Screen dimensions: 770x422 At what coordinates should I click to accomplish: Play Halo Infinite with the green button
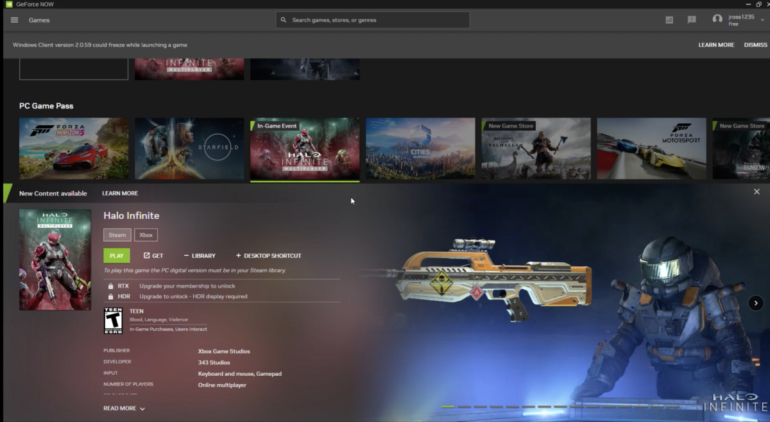117,255
